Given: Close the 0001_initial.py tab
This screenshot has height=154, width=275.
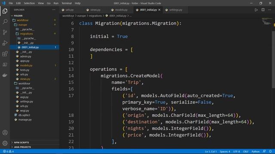Looking at the screenshot, I should [x=159, y=10].
